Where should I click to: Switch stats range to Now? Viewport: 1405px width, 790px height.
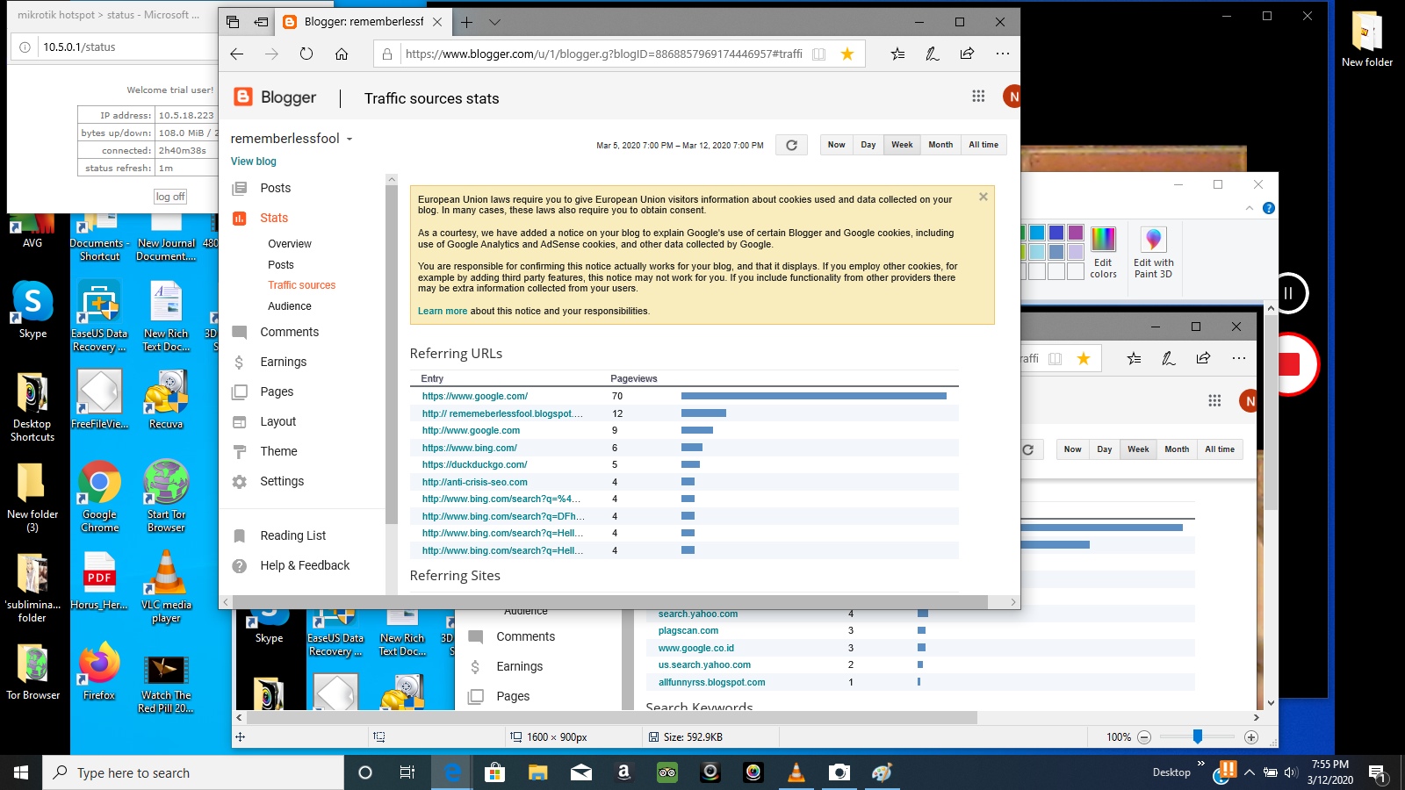click(x=836, y=145)
